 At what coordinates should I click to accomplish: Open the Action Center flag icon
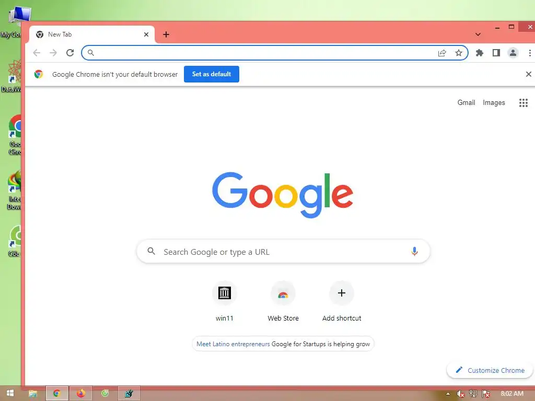point(486,394)
